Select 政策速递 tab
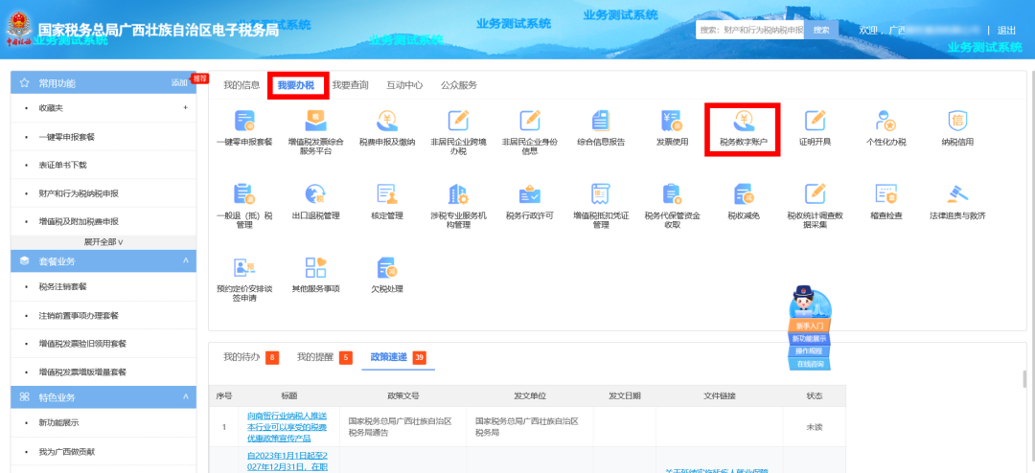The image size is (1035, 473). (398, 357)
